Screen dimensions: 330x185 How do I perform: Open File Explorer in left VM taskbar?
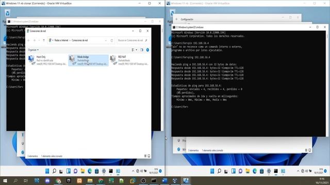click(82, 171)
